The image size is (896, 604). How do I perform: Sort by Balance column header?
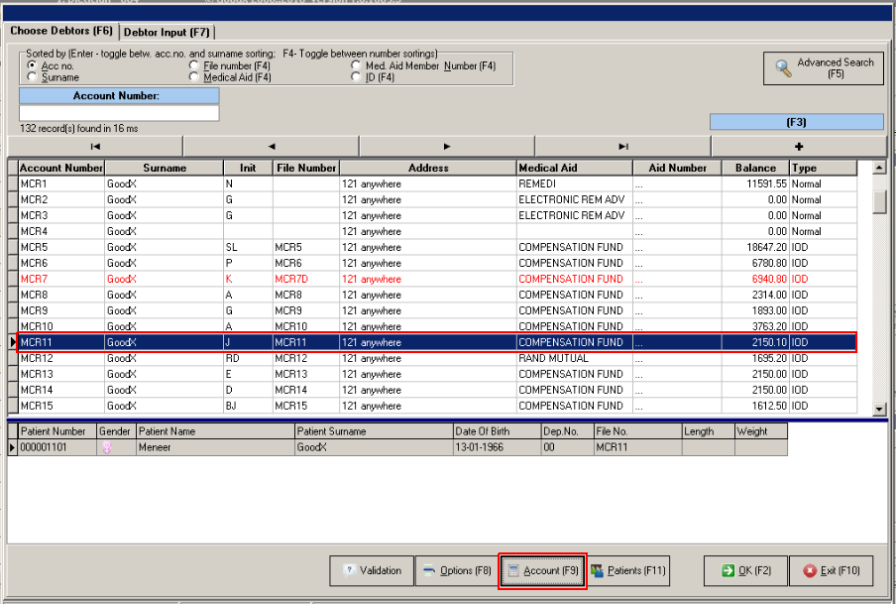point(755,169)
